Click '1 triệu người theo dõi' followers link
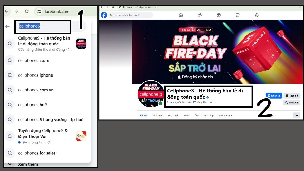Screen dimensions: 304x171 pyautogui.click(x=179, y=102)
